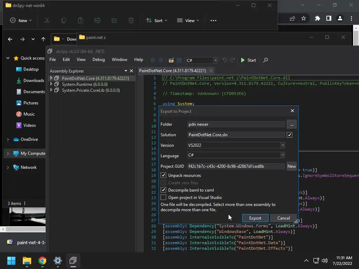Screen dimensions: 359x269
Task: Uncheck the Unpack resources checkbox
Action: click(x=163, y=175)
